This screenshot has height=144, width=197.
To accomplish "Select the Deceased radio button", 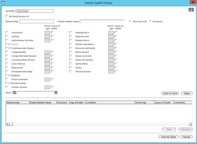I will click(x=150, y=21).
